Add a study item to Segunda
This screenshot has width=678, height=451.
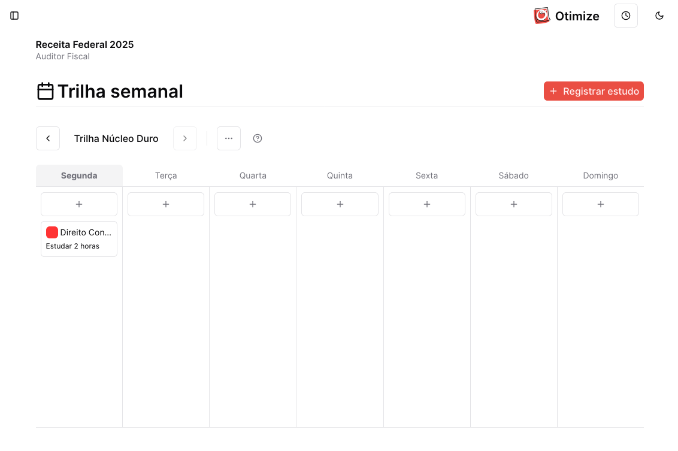coord(79,204)
